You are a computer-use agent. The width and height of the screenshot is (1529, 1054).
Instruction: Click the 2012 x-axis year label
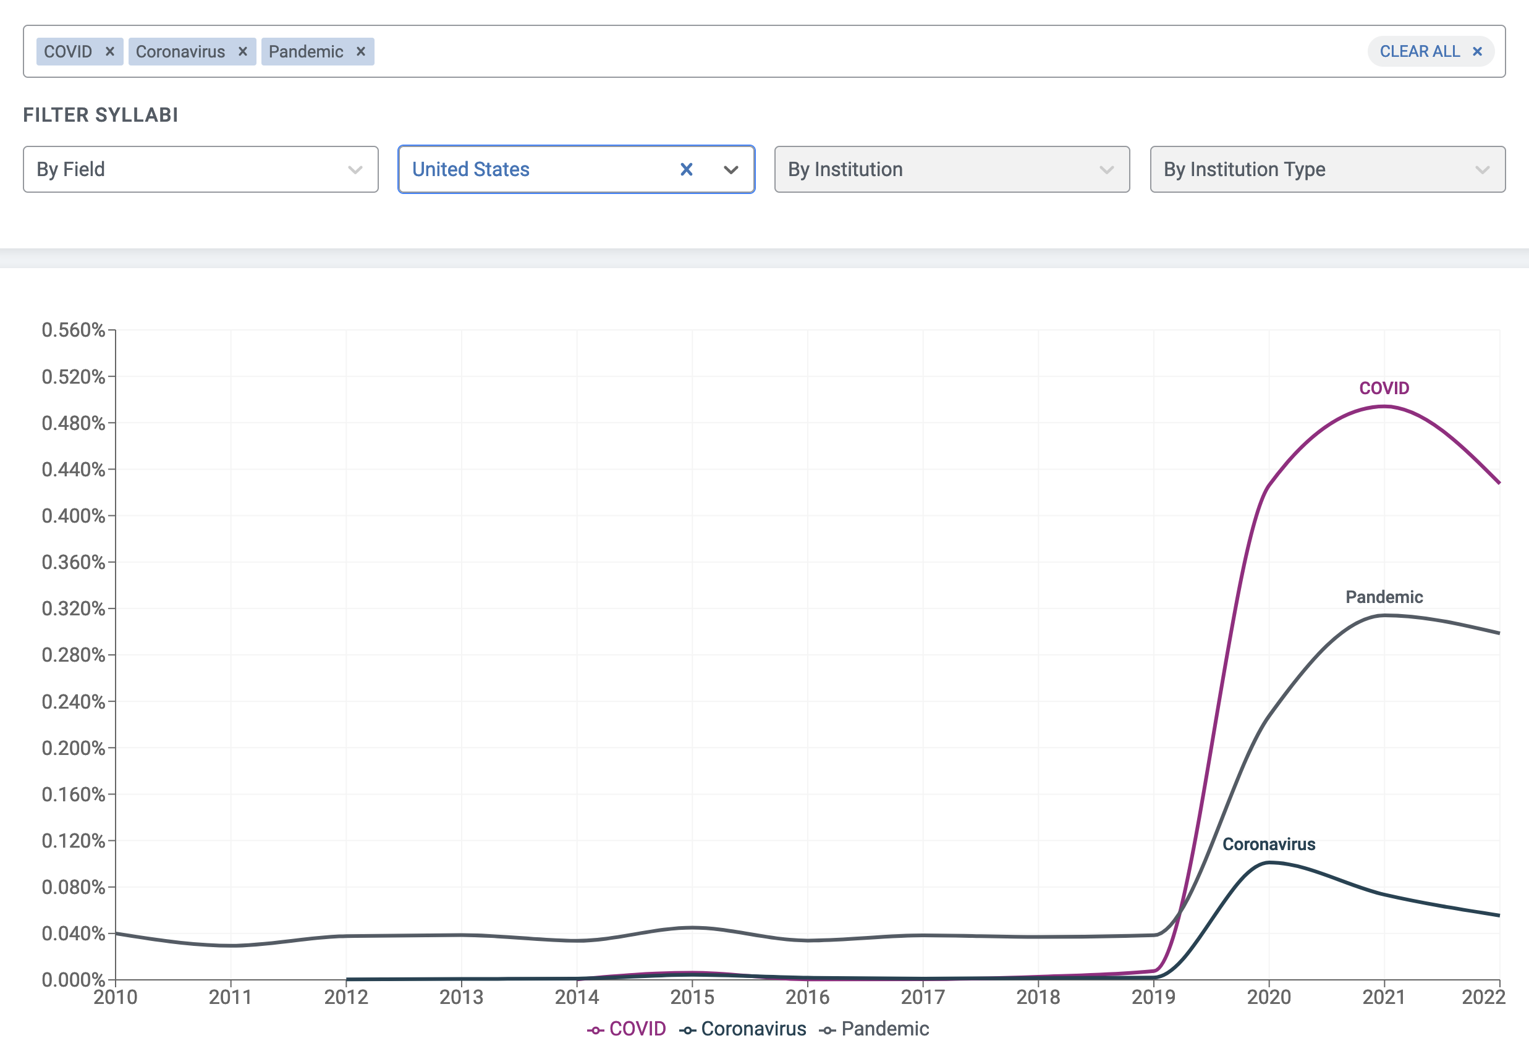click(346, 997)
